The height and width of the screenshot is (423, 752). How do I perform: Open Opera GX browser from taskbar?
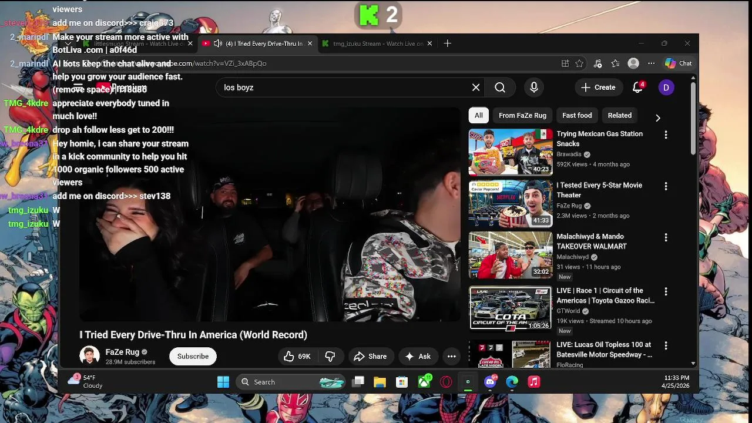click(446, 382)
